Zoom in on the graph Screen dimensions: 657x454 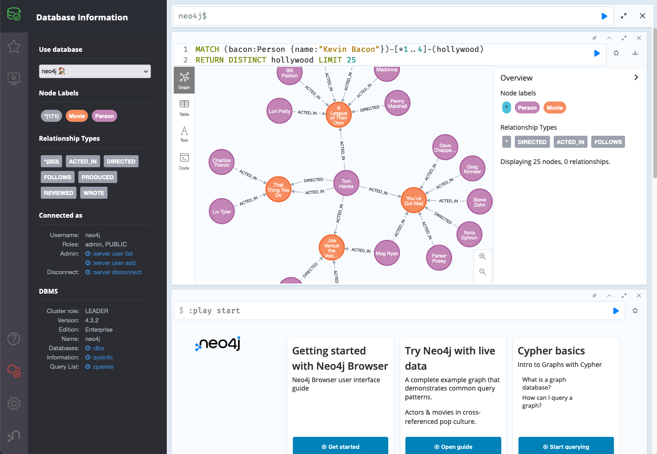pos(483,257)
